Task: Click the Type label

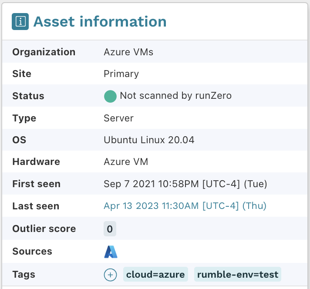Action: (24, 118)
